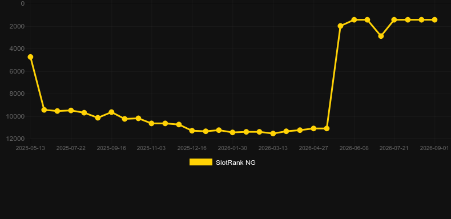
Task: Click the y-axis value 2000
Action: click(x=17, y=26)
